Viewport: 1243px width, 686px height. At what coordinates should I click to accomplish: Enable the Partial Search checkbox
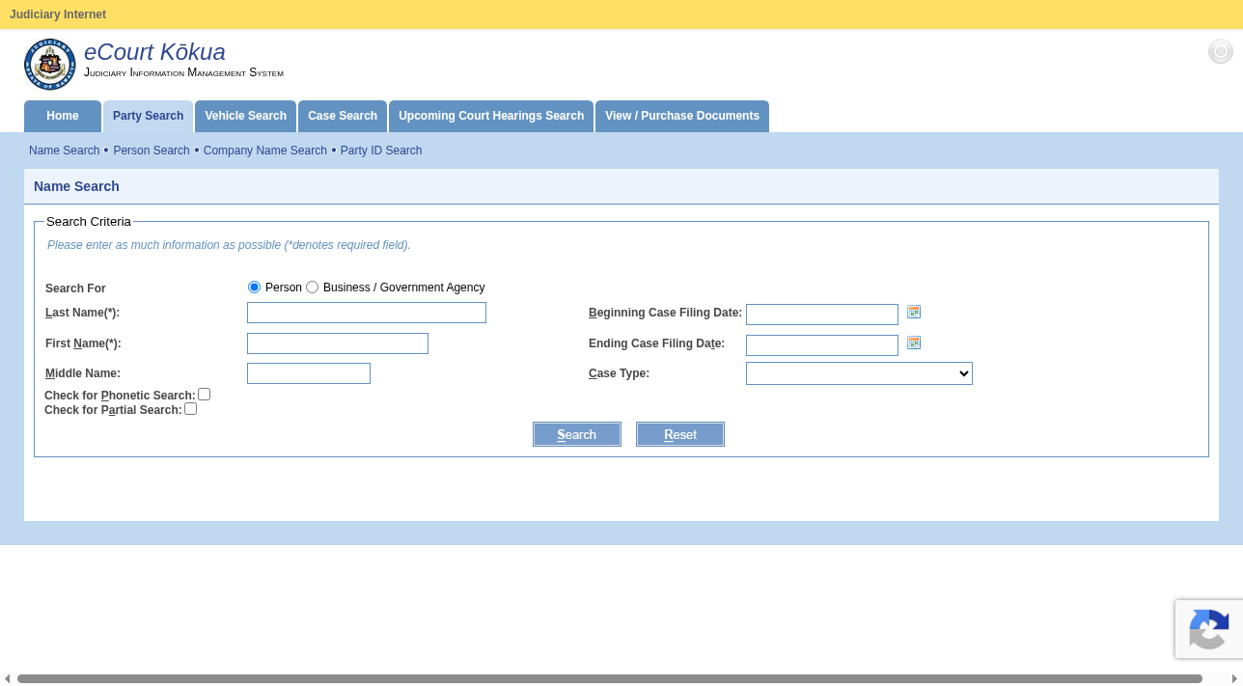click(x=191, y=409)
